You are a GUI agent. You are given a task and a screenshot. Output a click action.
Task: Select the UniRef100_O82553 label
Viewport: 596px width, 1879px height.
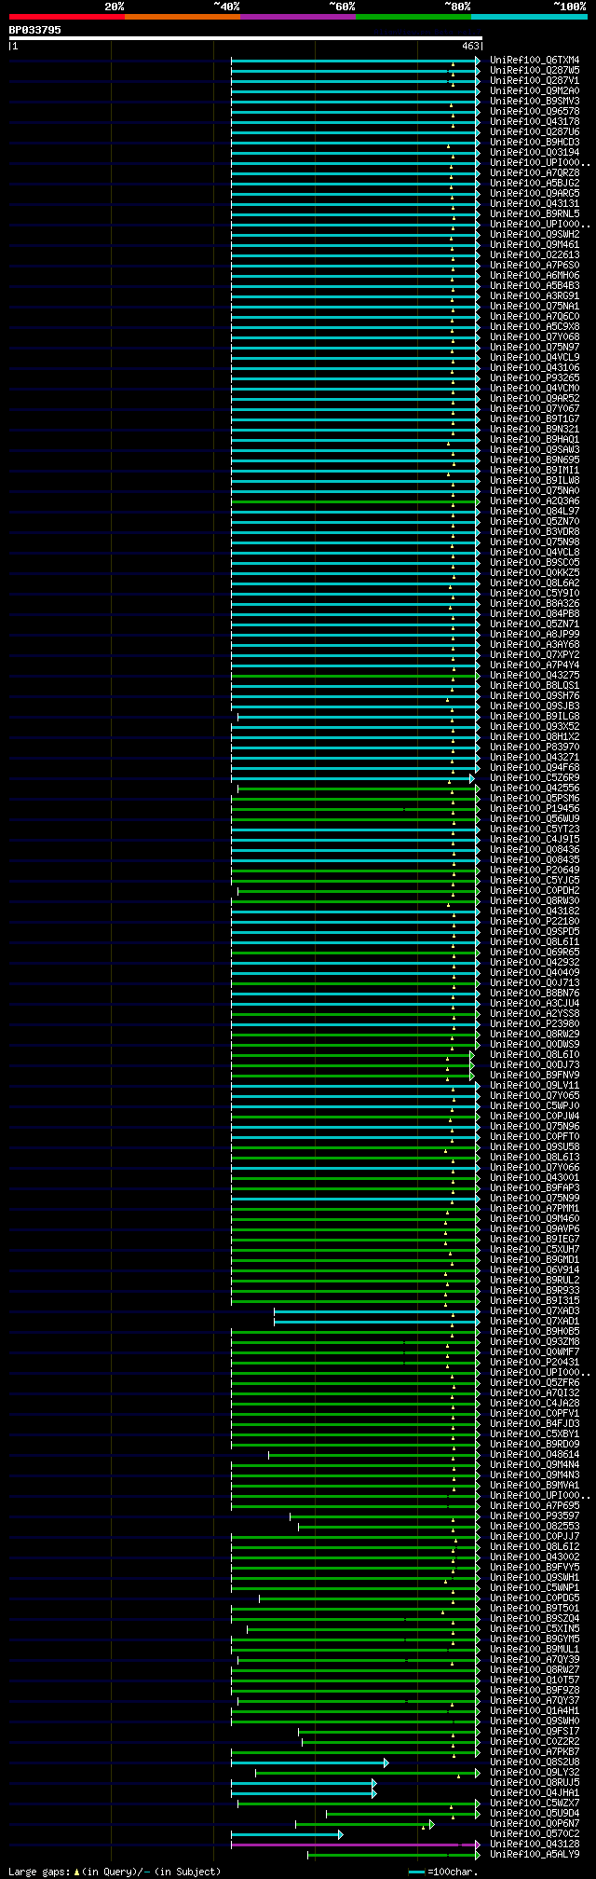point(535,1526)
